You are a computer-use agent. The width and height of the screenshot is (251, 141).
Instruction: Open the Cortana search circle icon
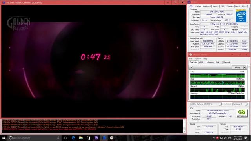[x=11, y=138]
